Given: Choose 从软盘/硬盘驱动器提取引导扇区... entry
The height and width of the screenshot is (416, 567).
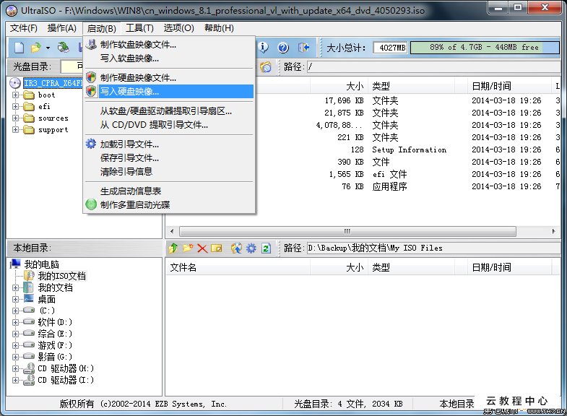Looking at the screenshot, I should (x=169, y=111).
